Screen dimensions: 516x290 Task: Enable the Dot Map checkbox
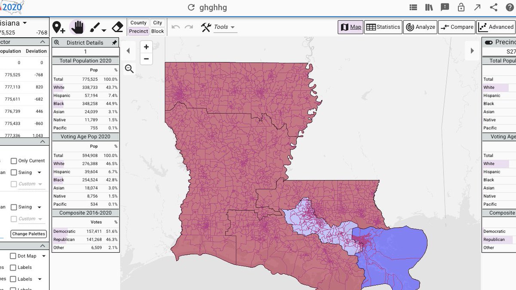pos(12,256)
